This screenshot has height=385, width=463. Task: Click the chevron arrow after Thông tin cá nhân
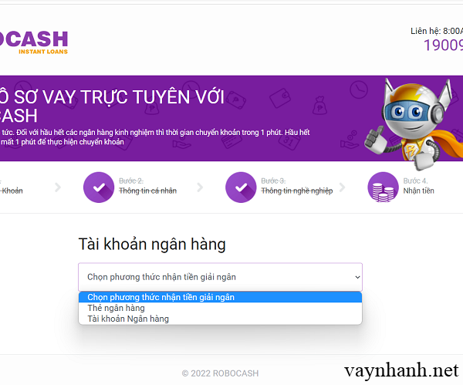[200, 187]
